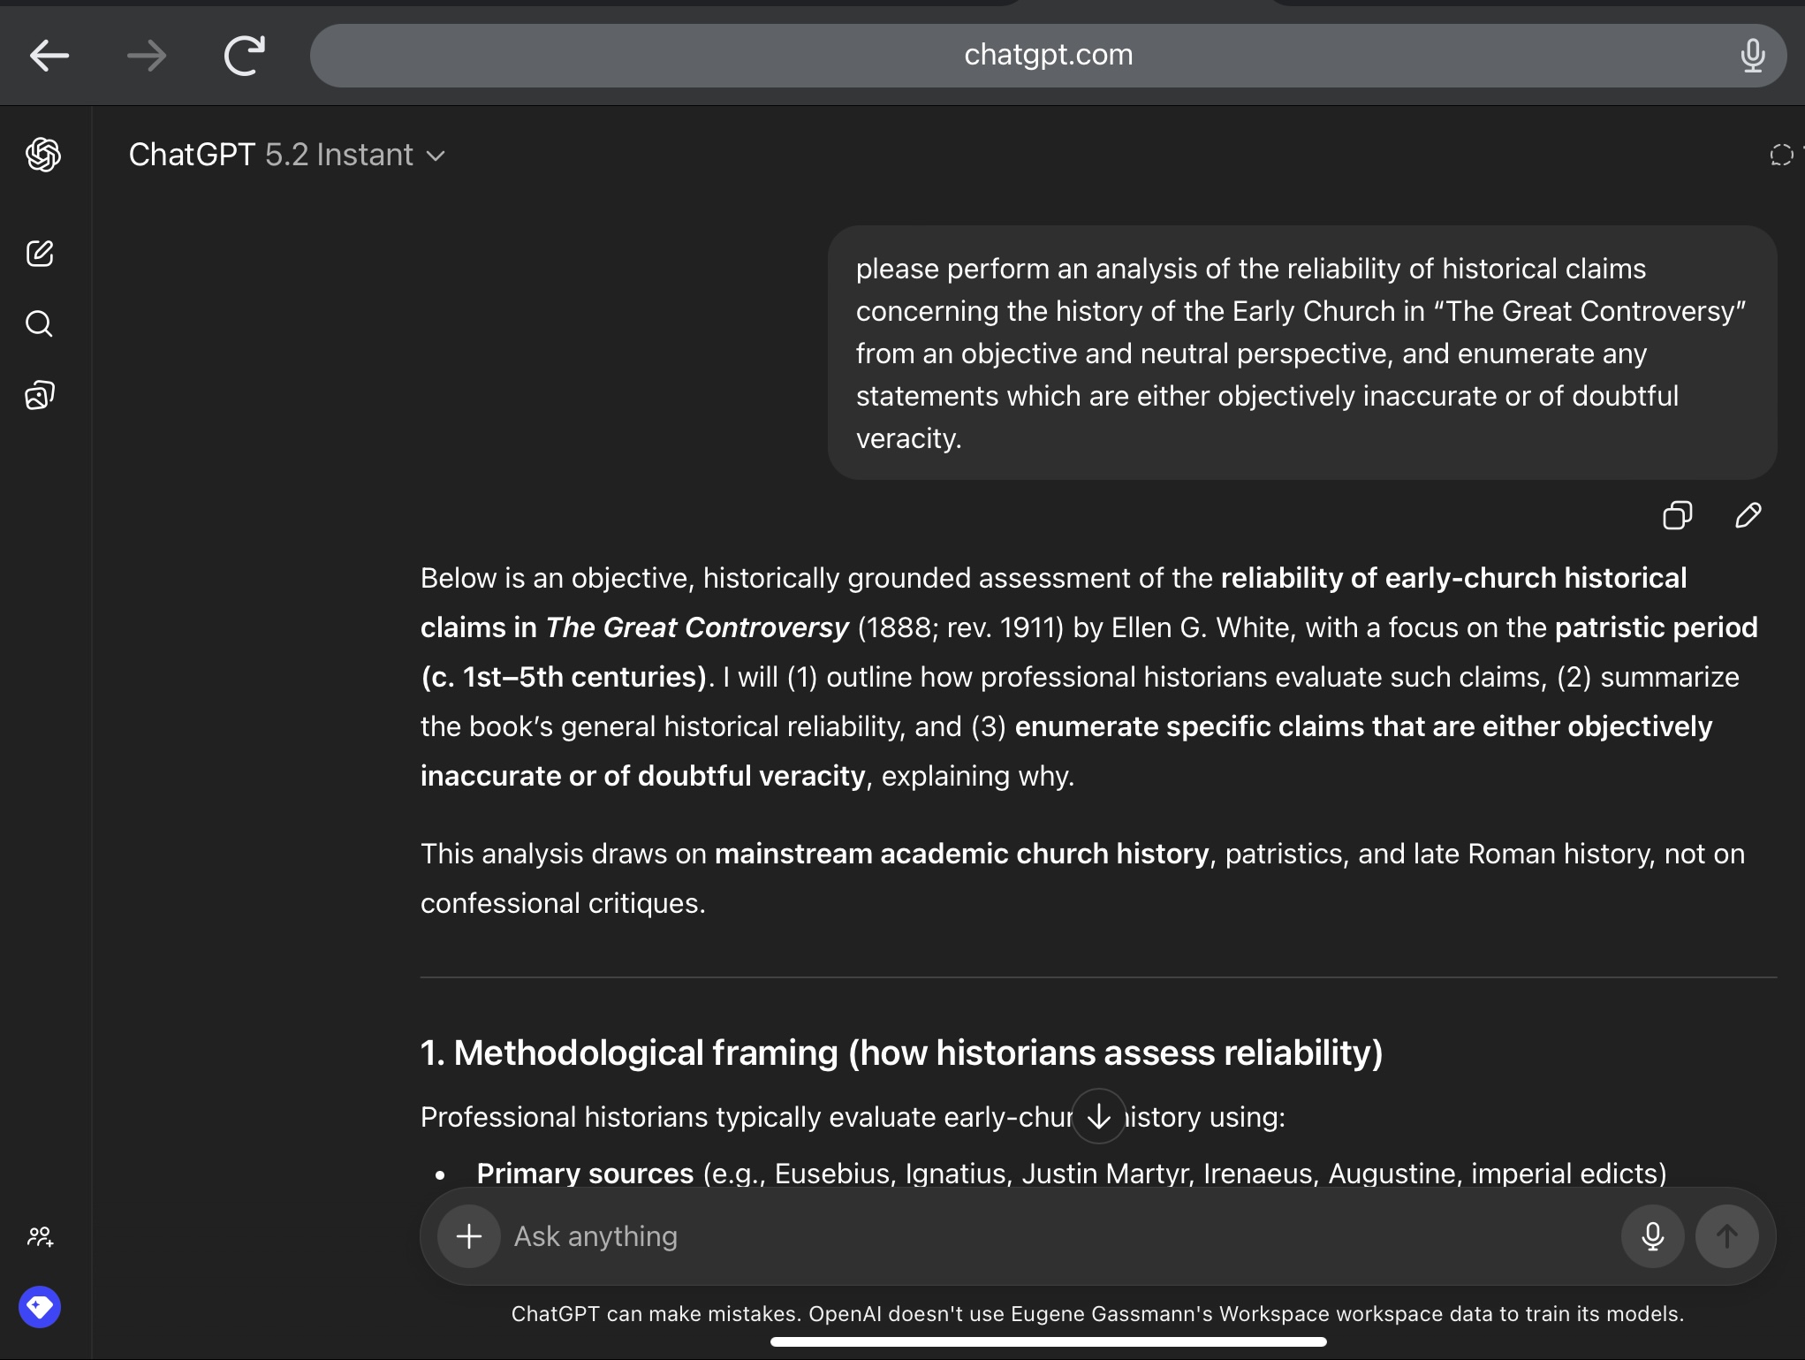This screenshot has height=1360, width=1805.
Task: Open the images library icon in sidebar
Action: (40, 395)
